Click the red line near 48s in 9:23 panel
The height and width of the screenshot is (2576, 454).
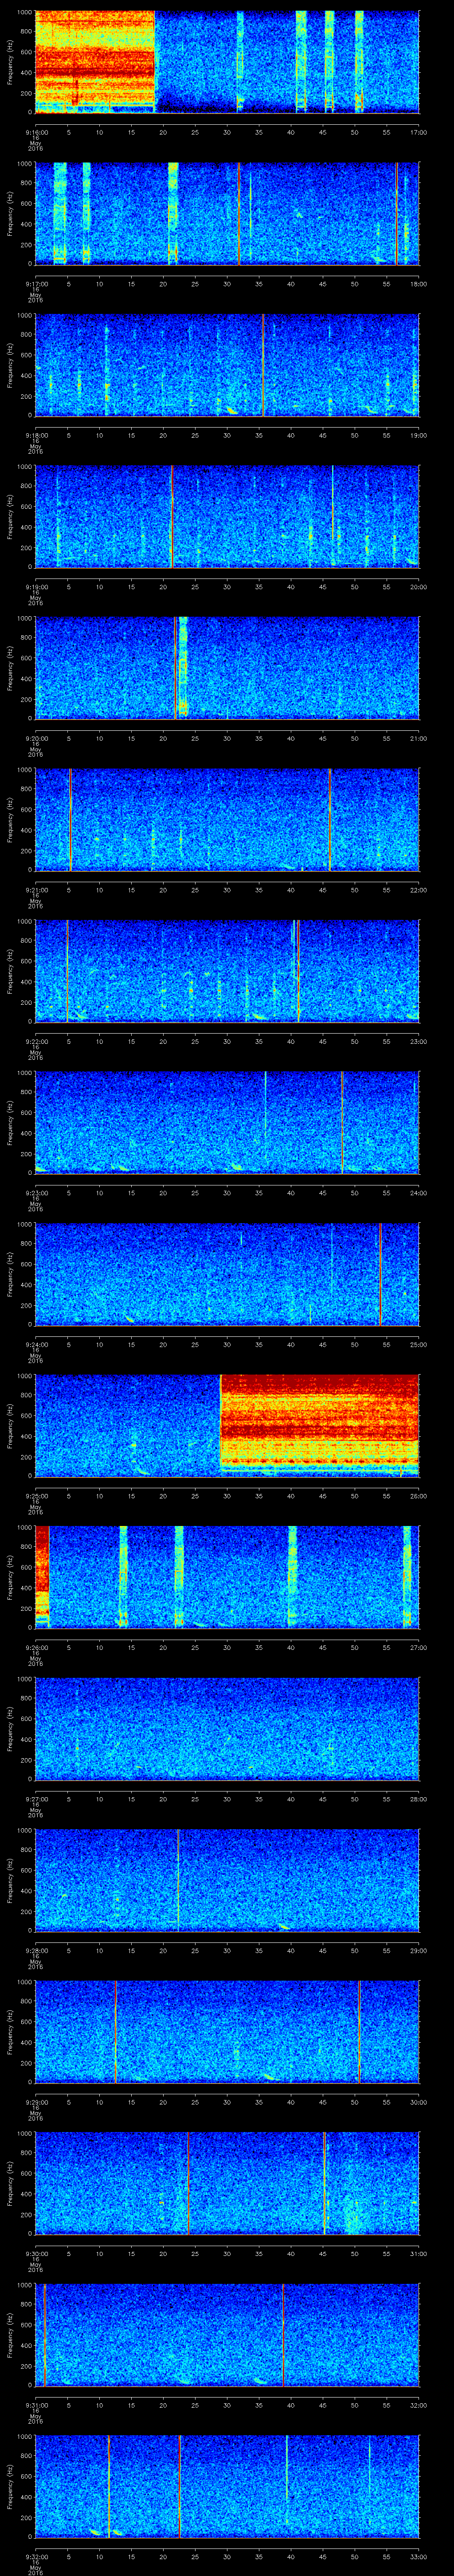coord(342,1122)
